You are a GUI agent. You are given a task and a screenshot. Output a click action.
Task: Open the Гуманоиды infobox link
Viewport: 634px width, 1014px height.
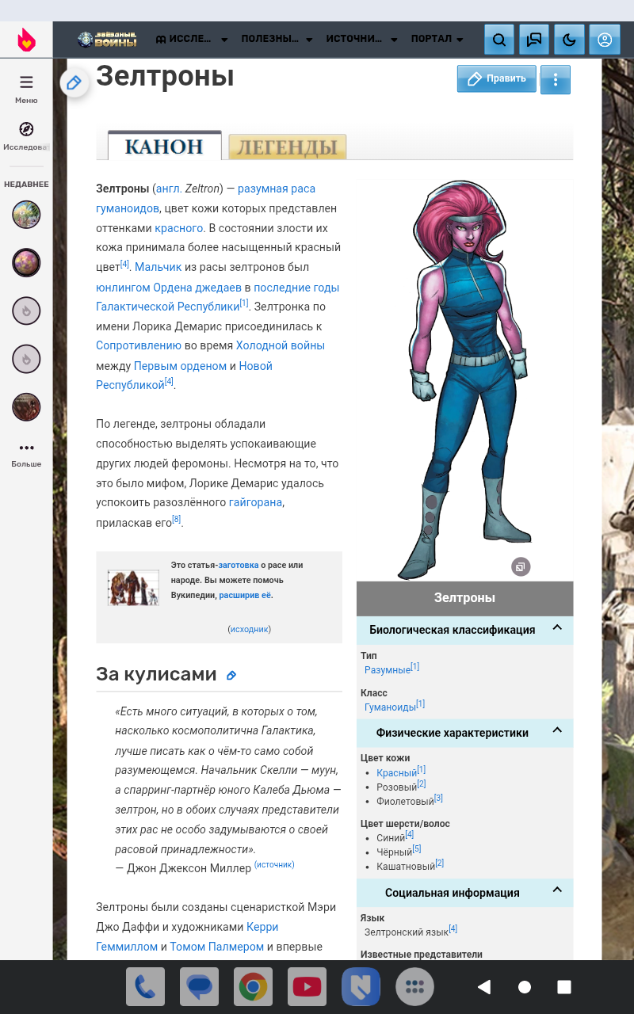pyautogui.click(x=390, y=707)
